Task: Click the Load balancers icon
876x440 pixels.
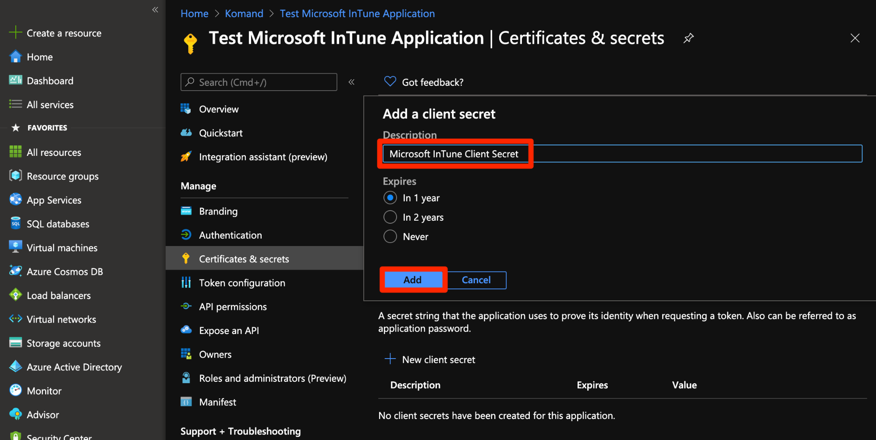Action: pyautogui.click(x=16, y=295)
